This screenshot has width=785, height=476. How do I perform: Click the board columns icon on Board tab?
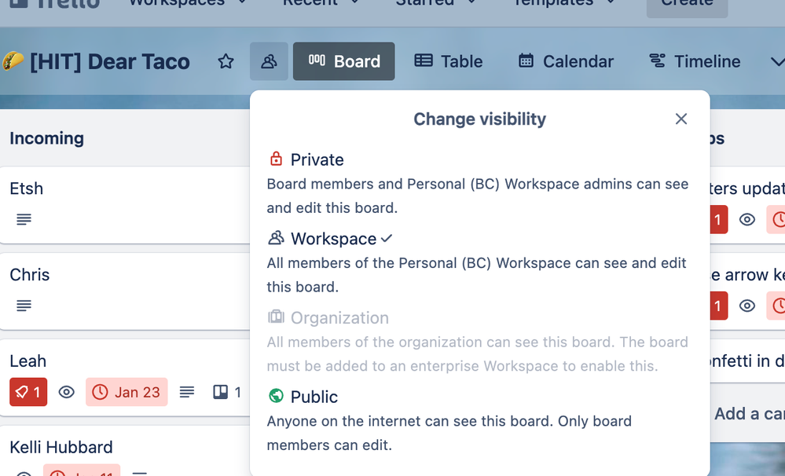click(317, 60)
